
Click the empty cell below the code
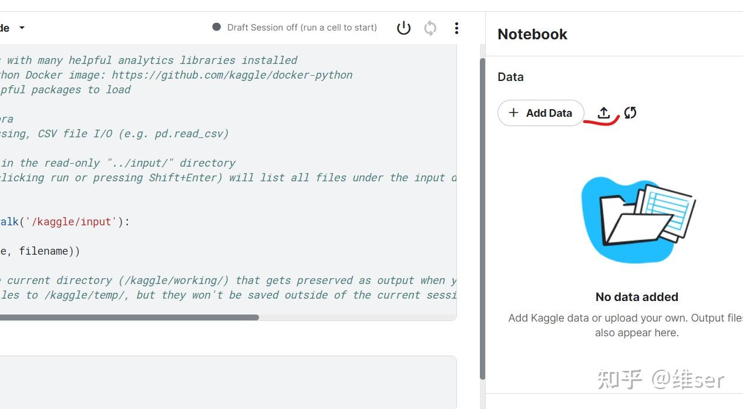[x=228, y=381]
